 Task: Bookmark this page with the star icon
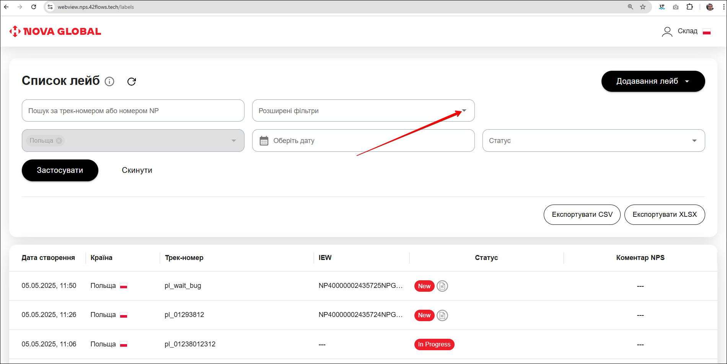pyautogui.click(x=643, y=7)
